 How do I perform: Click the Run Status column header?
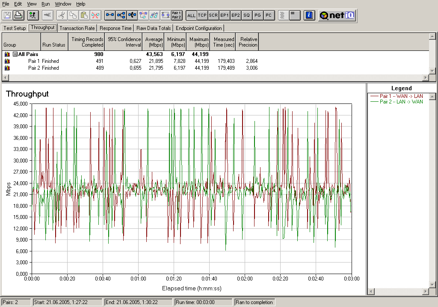54,44
